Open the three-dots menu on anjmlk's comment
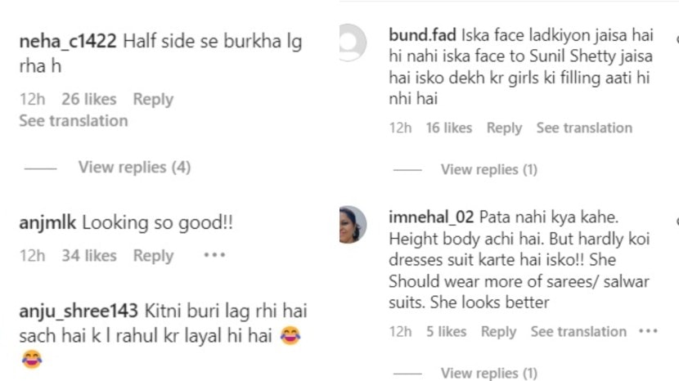This screenshot has height=381, width=679. [214, 256]
